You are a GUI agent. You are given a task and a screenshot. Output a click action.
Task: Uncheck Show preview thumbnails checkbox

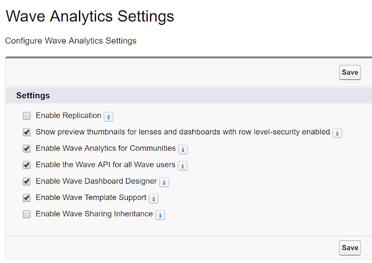[27, 132]
